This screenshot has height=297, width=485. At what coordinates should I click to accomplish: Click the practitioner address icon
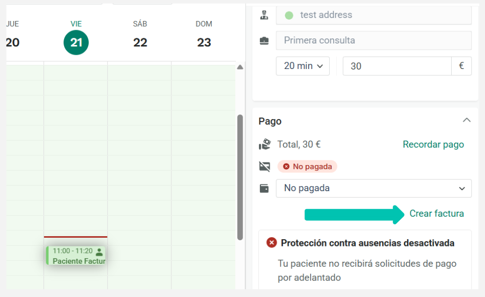pyautogui.click(x=264, y=14)
